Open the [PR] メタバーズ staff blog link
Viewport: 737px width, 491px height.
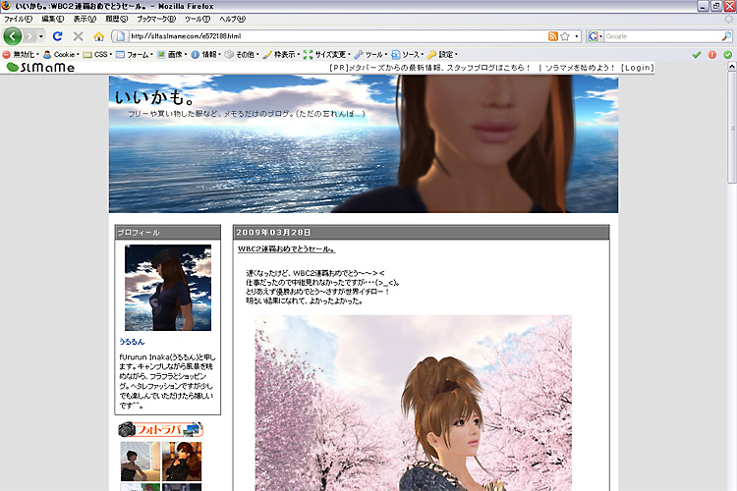[x=430, y=68]
